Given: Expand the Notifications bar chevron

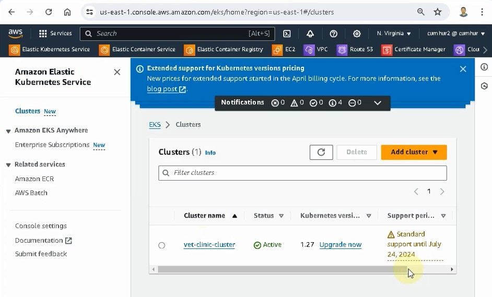Looking at the screenshot, I should click(378, 103).
